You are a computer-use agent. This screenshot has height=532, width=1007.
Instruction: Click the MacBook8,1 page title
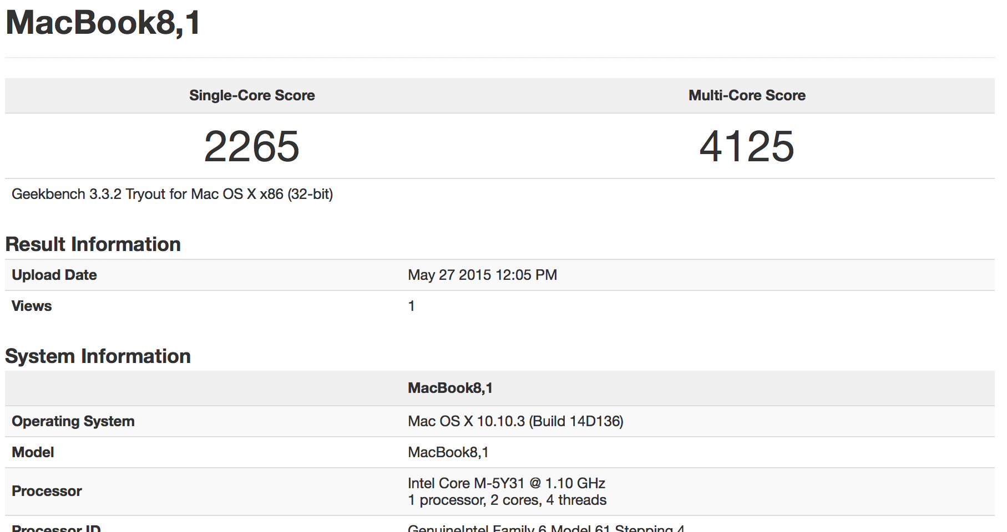click(x=103, y=23)
